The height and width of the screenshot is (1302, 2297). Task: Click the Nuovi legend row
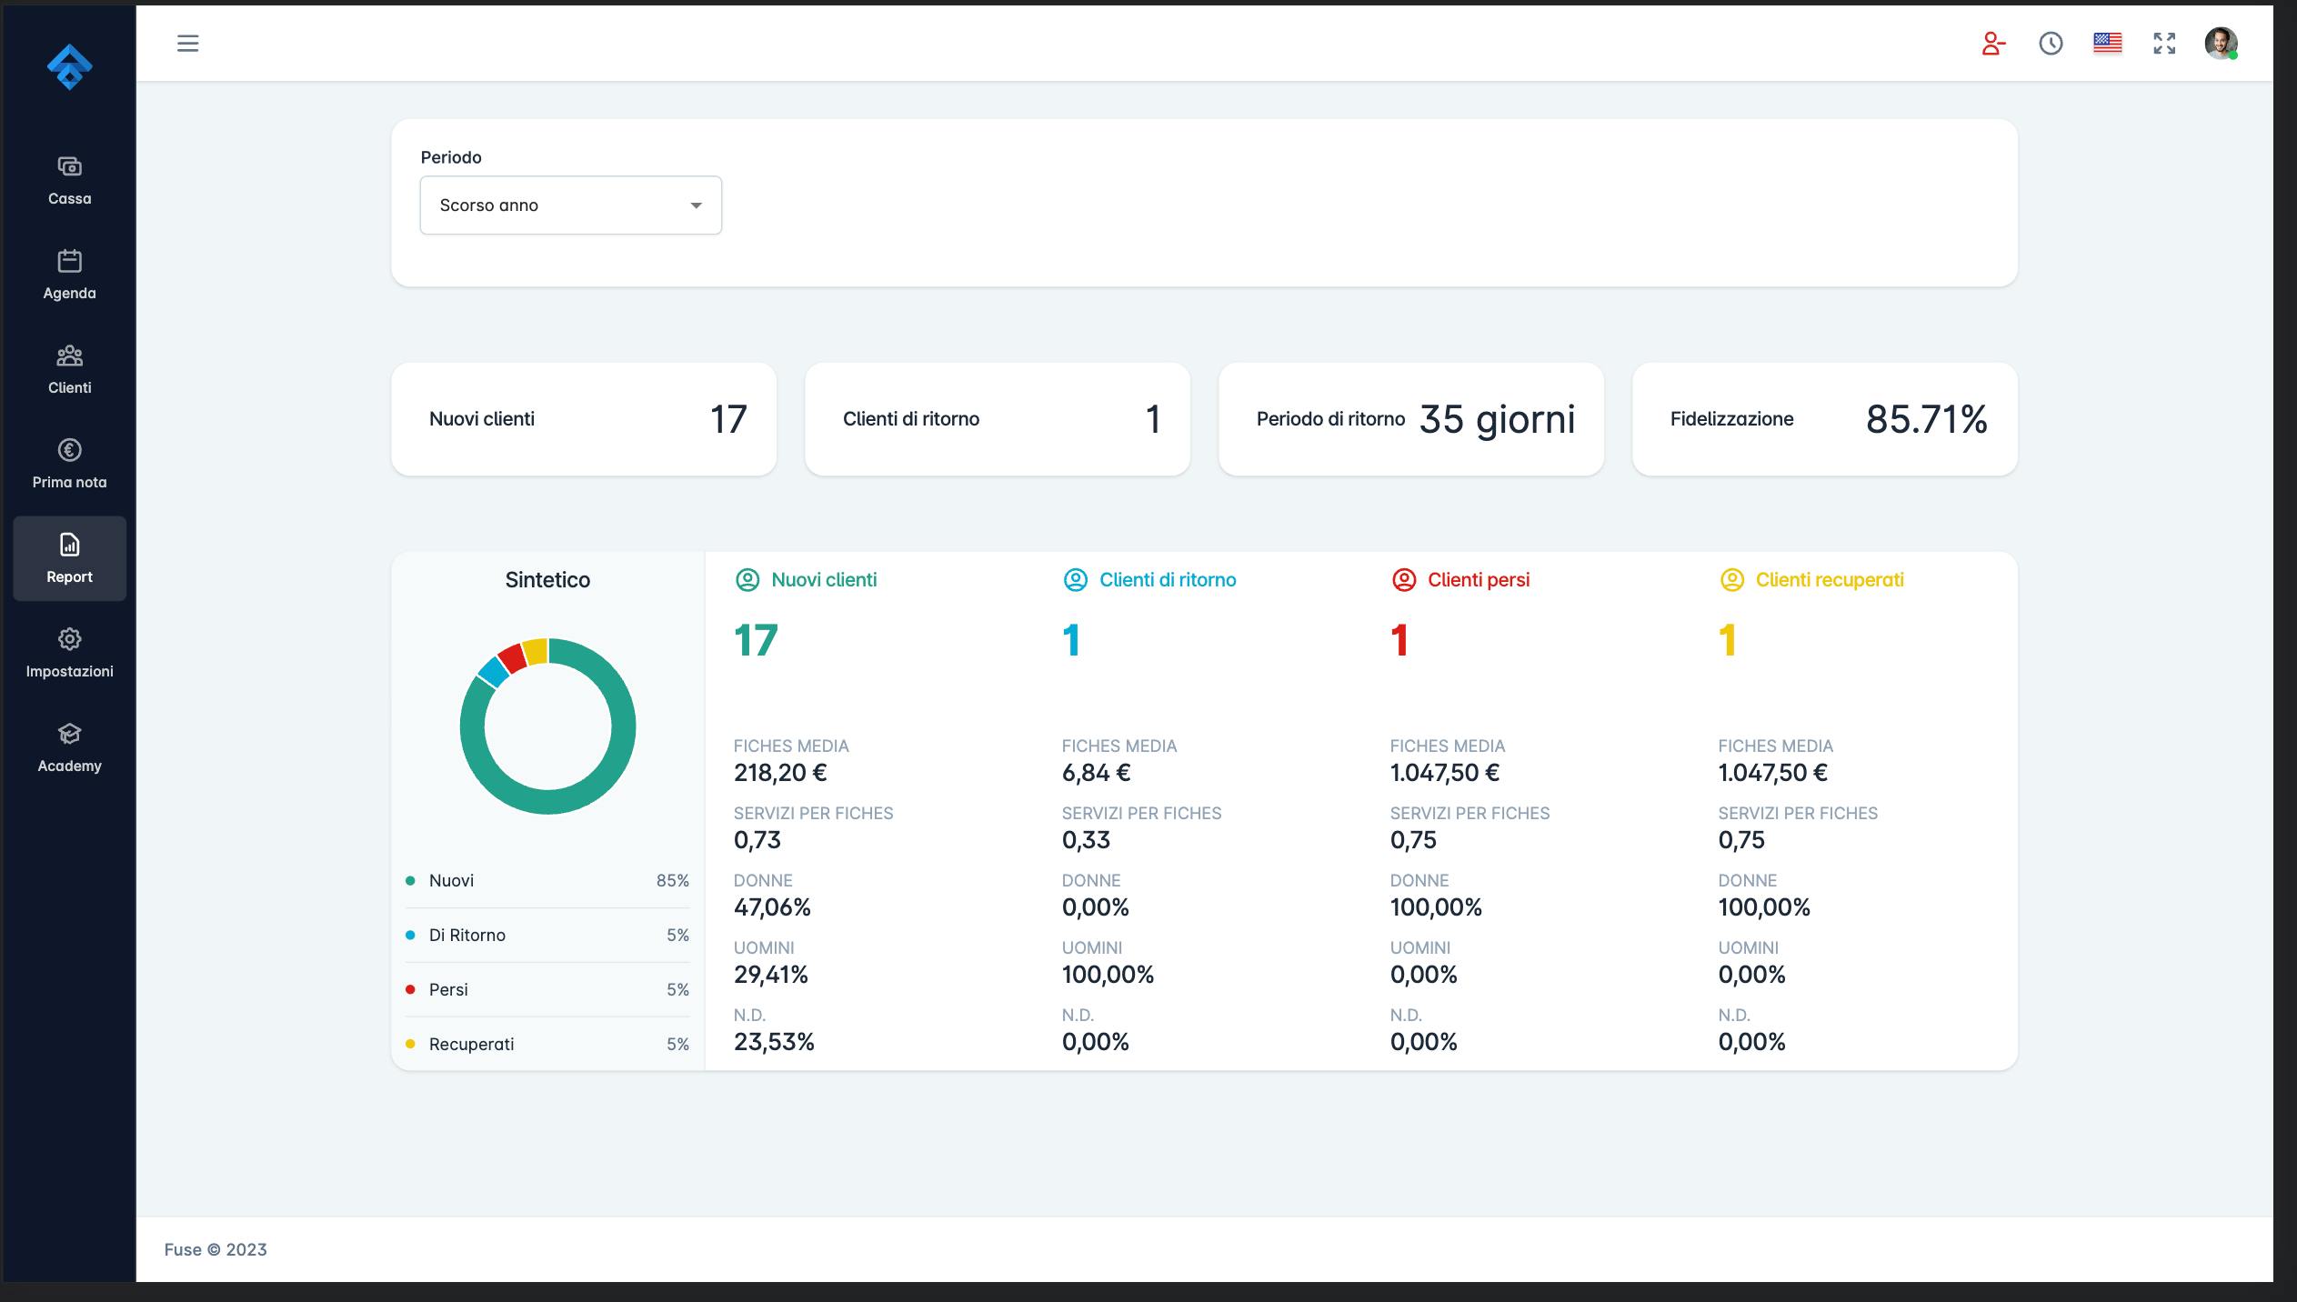(547, 881)
